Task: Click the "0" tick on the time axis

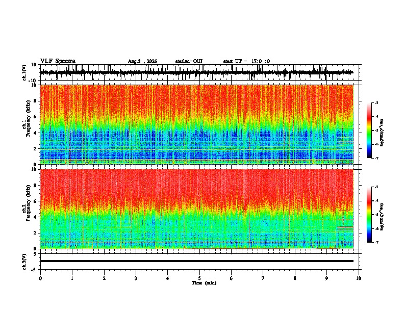Action: pyautogui.click(x=40, y=278)
